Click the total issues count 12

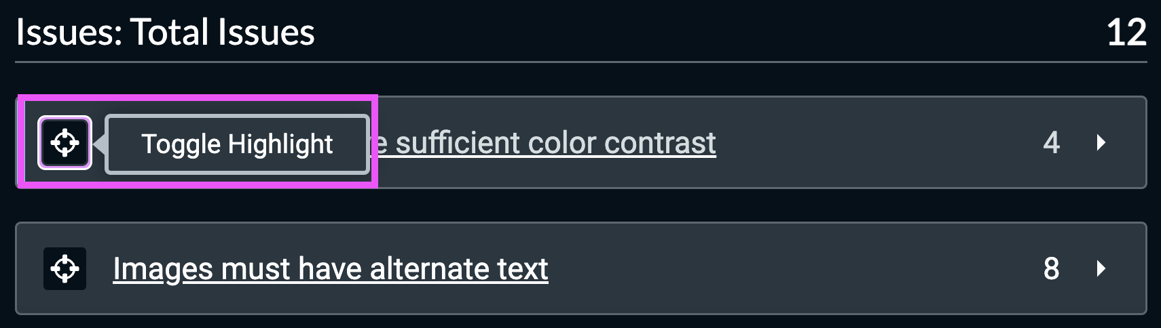[1126, 32]
